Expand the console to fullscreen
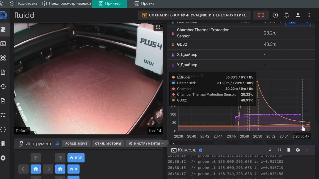 point(279,150)
